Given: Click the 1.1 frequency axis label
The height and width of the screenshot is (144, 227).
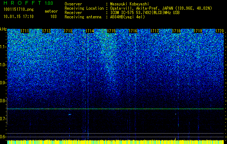Looking at the screenshot, I should click(3, 47).
